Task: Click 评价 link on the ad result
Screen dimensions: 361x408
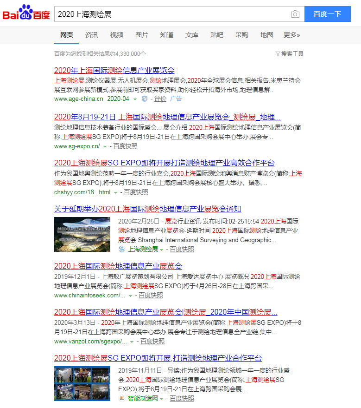Action: click(160, 99)
